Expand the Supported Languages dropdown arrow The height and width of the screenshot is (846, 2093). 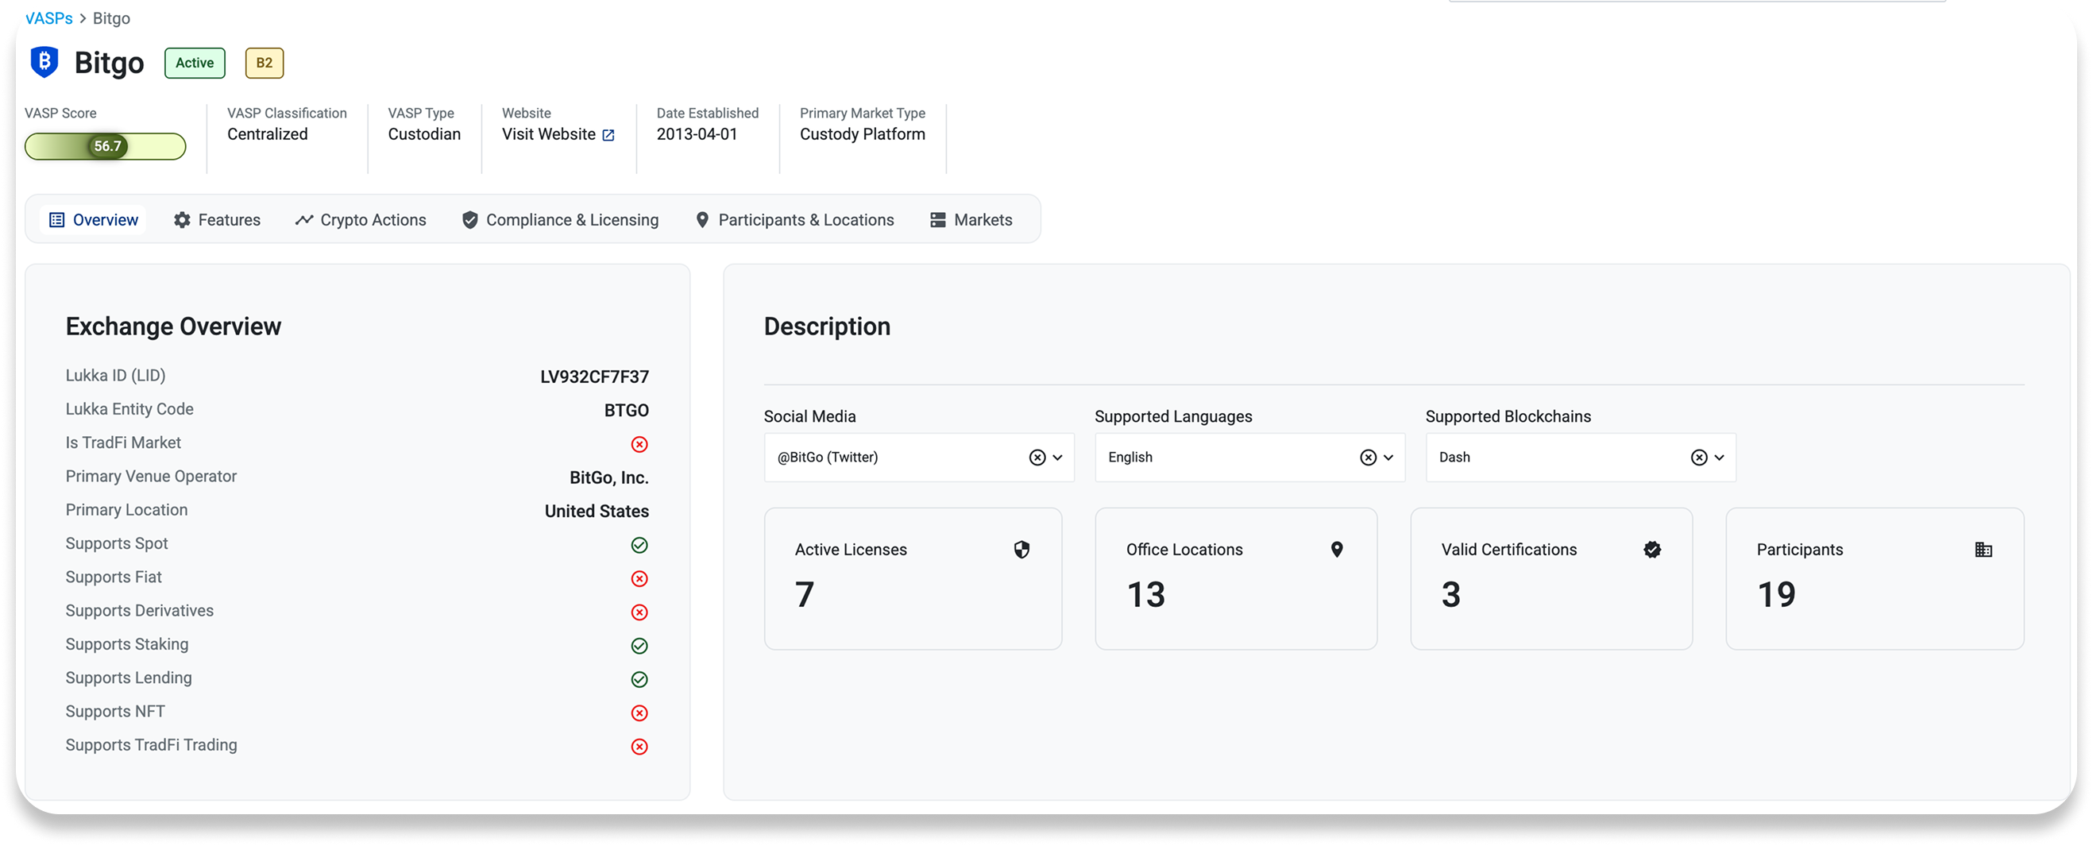point(1388,458)
